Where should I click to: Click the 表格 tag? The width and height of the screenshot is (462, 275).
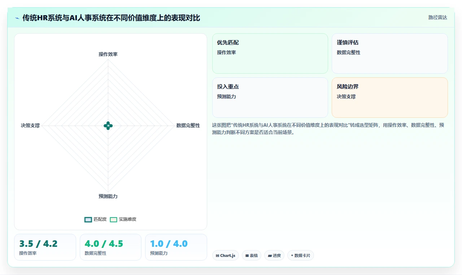[x=252, y=255]
